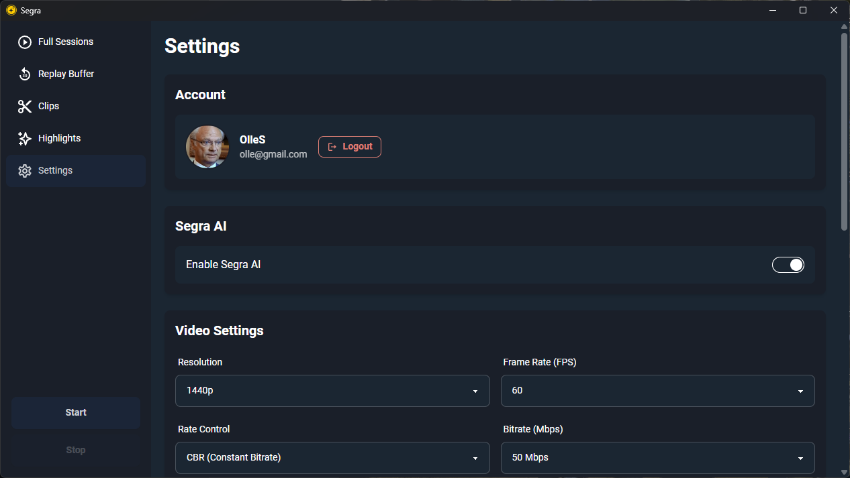The image size is (850, 478).
Task: Click the Segra logo in title bar
Action: pos(11,10)
